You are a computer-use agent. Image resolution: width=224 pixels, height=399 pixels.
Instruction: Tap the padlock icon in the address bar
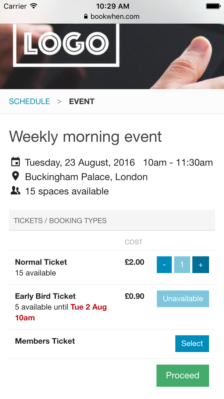click(86, 17)
